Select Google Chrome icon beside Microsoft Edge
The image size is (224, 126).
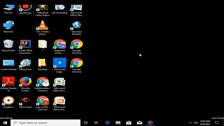77,65
